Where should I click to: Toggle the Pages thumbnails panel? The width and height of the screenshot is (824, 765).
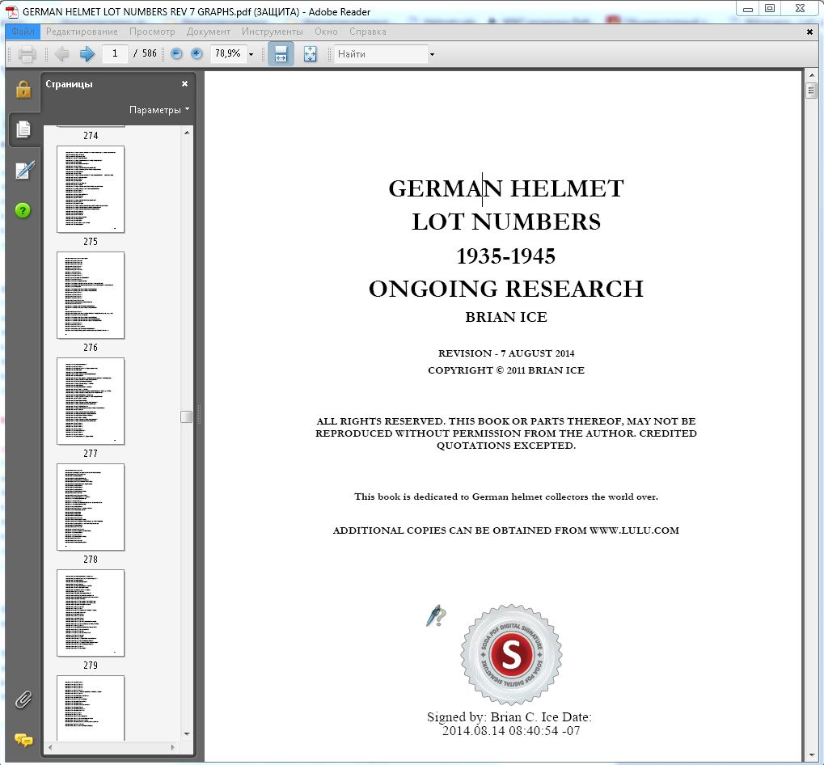tap(23, 129)
